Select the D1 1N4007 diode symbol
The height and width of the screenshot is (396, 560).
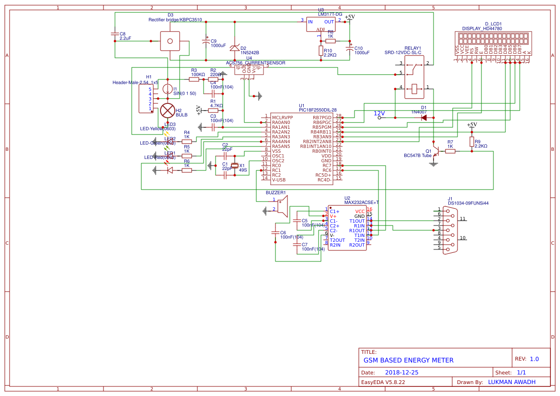pyautogui.click(x=423, y=117)
